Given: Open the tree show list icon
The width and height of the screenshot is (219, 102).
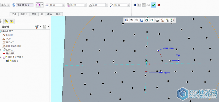Looking at the screenshot, I should tap(44, 27).
